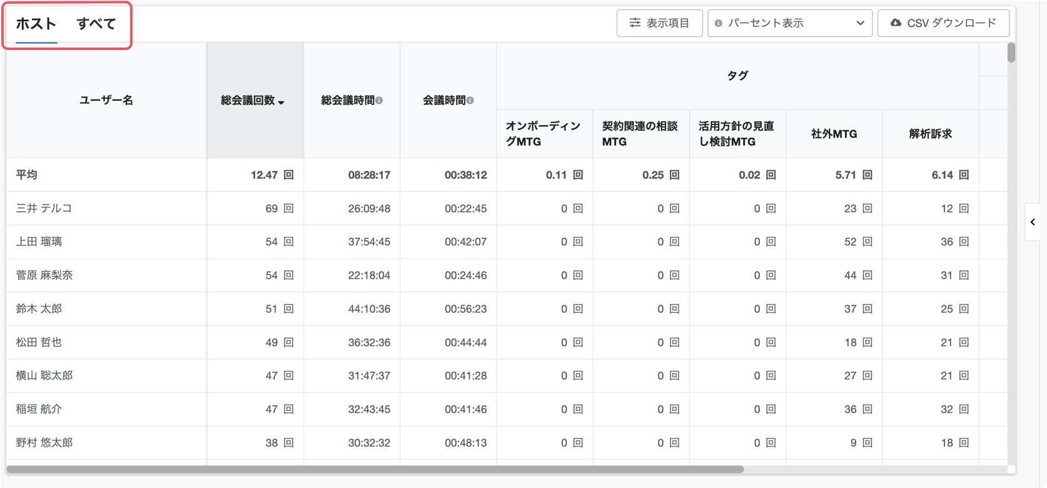The image size is (1047, 488).
Task: Click the 平均 row label
Action: point(26,175)
